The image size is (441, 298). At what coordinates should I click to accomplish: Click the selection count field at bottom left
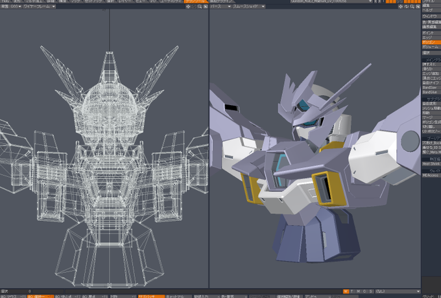[16, 292]
